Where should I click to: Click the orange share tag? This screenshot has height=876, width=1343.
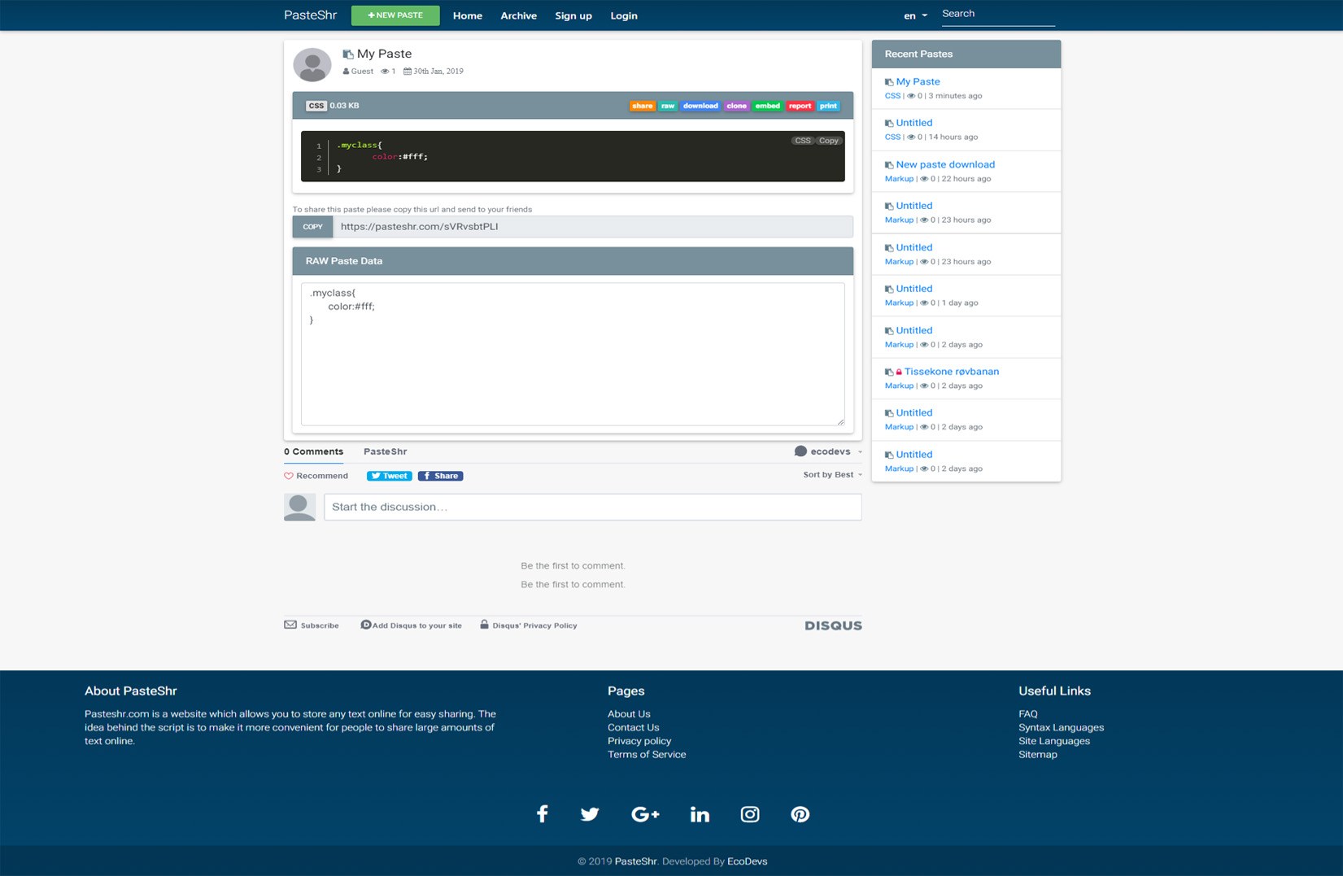pos(642,106)
